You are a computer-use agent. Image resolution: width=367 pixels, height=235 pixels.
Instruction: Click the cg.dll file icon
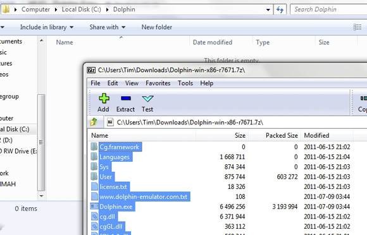[94, 216]
